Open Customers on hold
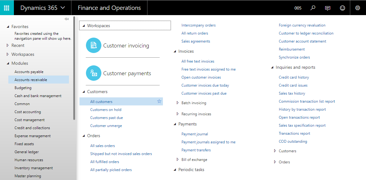366x180 pixels. click(x=106, y=110)
